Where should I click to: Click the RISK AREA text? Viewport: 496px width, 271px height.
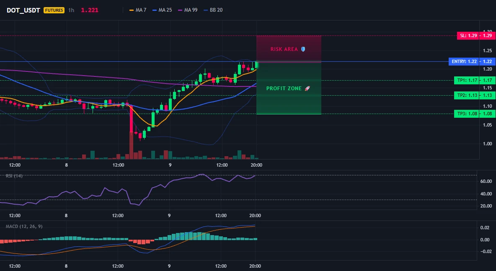[284, 49]
